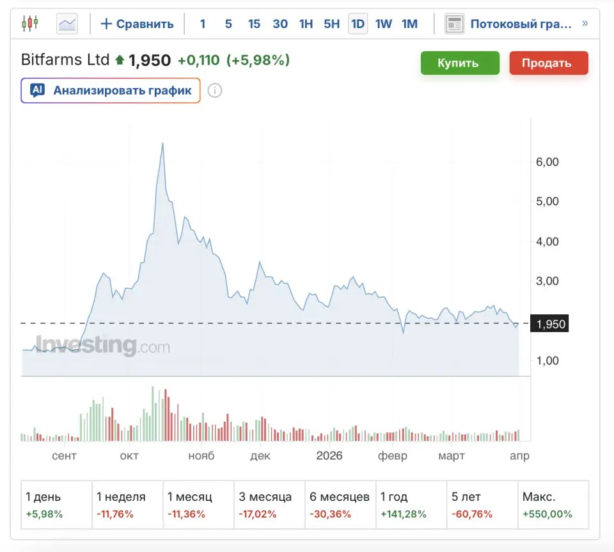Click the red Продать button

549,63
